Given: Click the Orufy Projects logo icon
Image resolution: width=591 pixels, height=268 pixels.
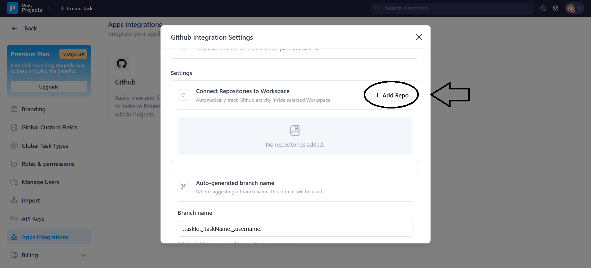Looking at the screenshot, I should tap(12, 8).
